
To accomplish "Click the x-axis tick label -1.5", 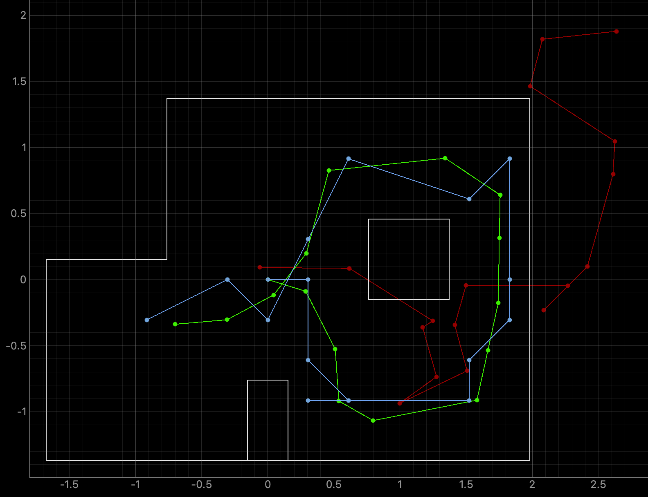I will pyautogui.click(x=69, y=485).
